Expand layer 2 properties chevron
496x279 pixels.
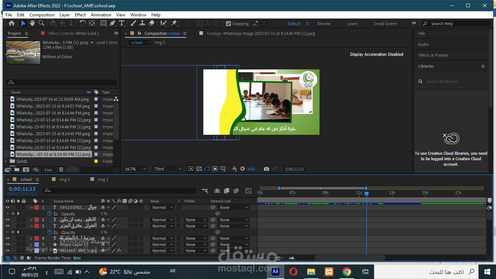pos(31,220)
